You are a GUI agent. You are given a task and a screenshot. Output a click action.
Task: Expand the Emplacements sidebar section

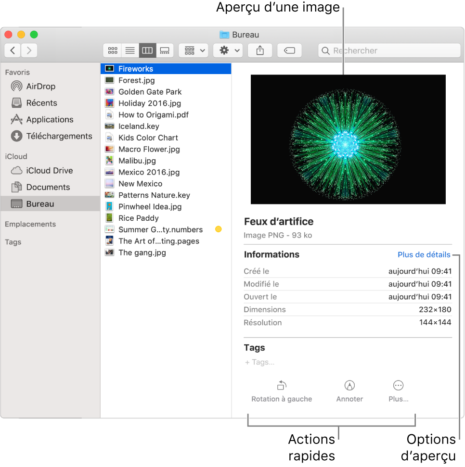click(30, 224)
